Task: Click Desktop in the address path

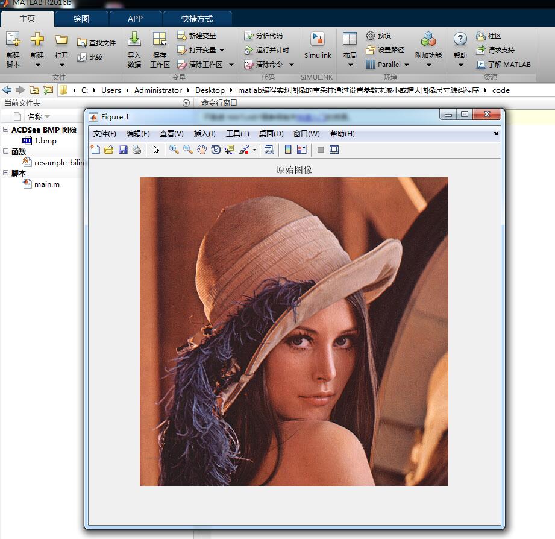Action: (x=210, y=90)
